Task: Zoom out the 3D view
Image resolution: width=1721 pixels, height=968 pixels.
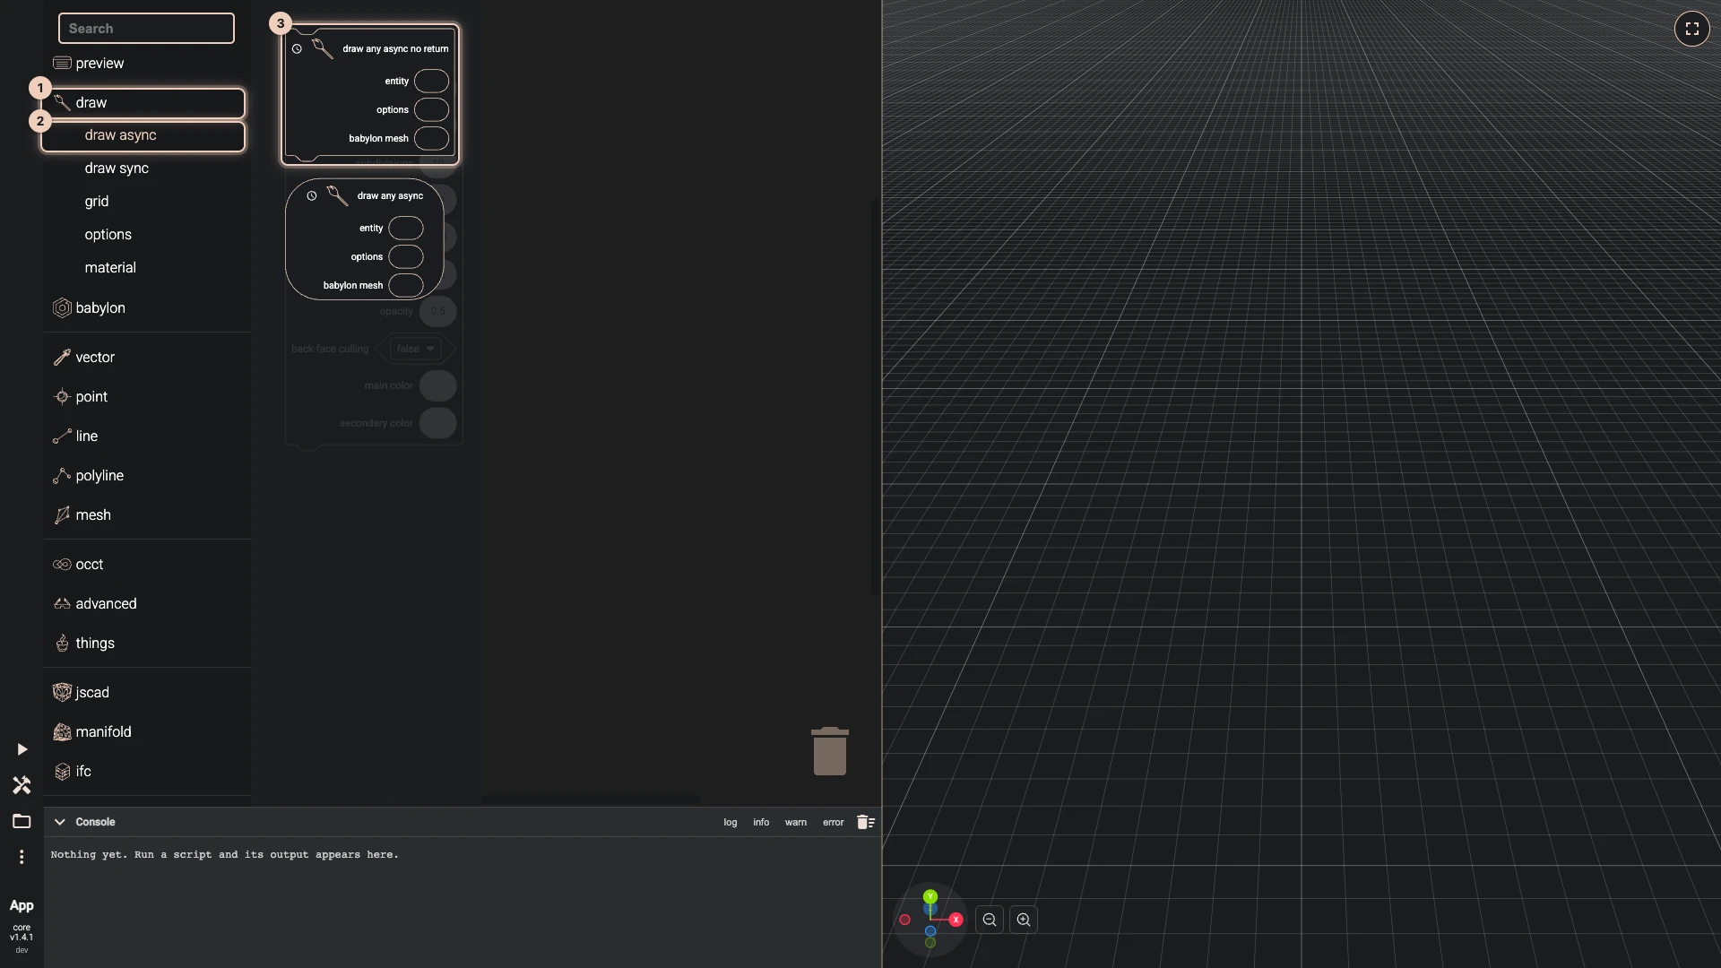Action: click(x=990, y=920)
